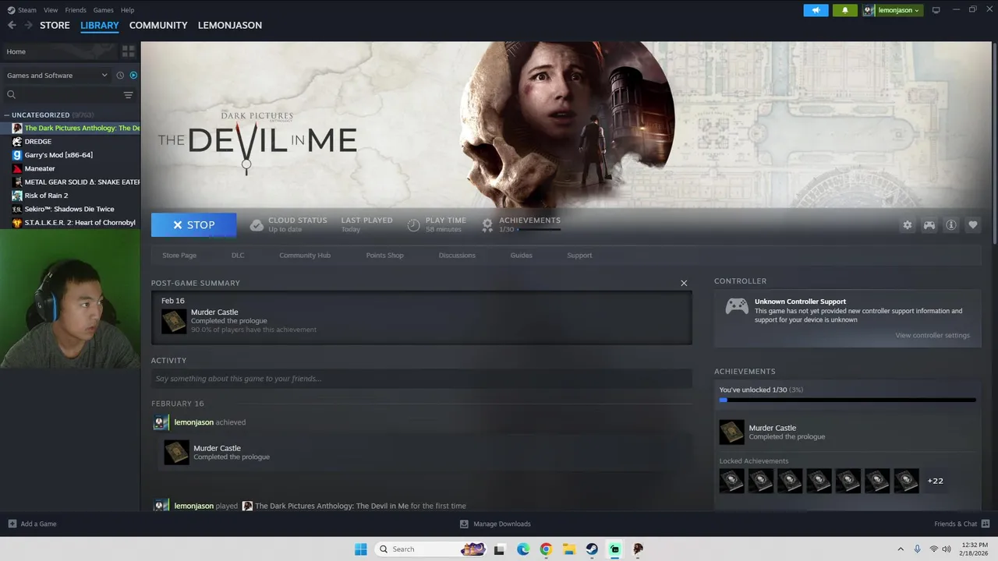This screenshot has height=561, width=998.
Task: Click View controller settings link
Action: (x=933, y=336)
